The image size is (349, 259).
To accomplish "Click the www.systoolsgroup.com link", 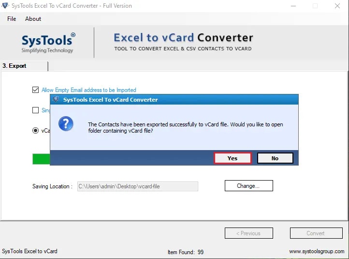I will point(317,251).
